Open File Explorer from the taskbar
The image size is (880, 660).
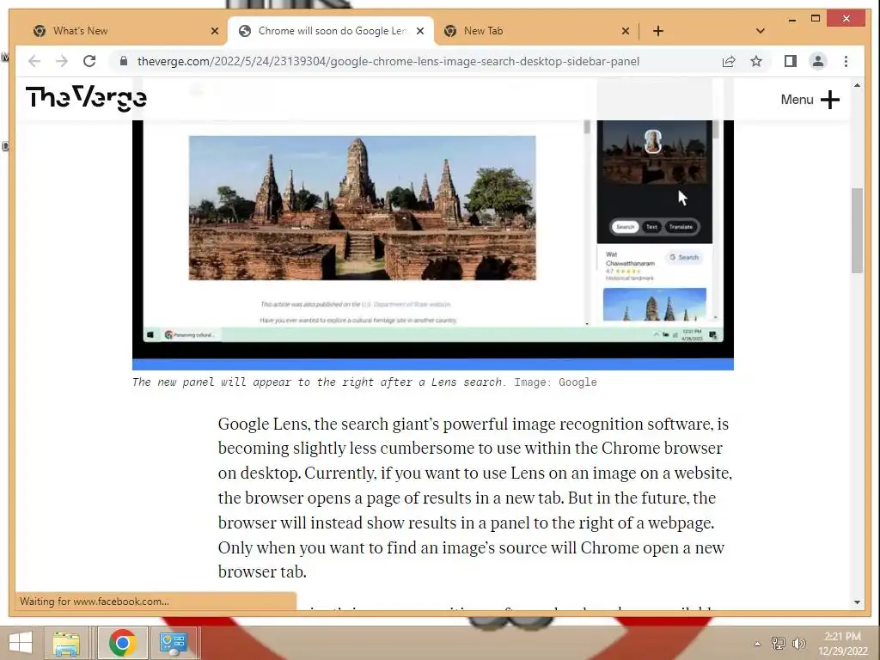[x=65, y=643]
